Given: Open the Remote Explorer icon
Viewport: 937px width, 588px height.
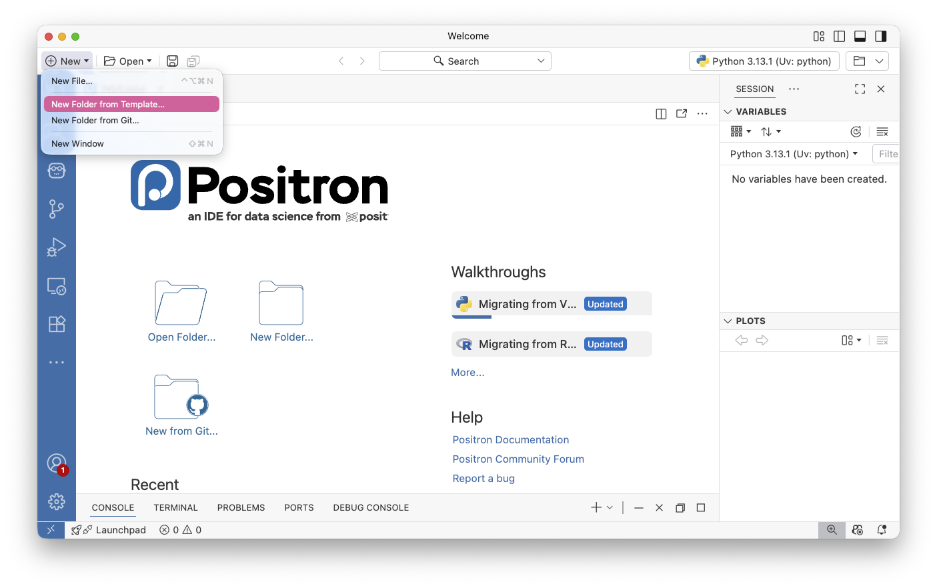Looking at the screenshot, I should tap(57, 286).
